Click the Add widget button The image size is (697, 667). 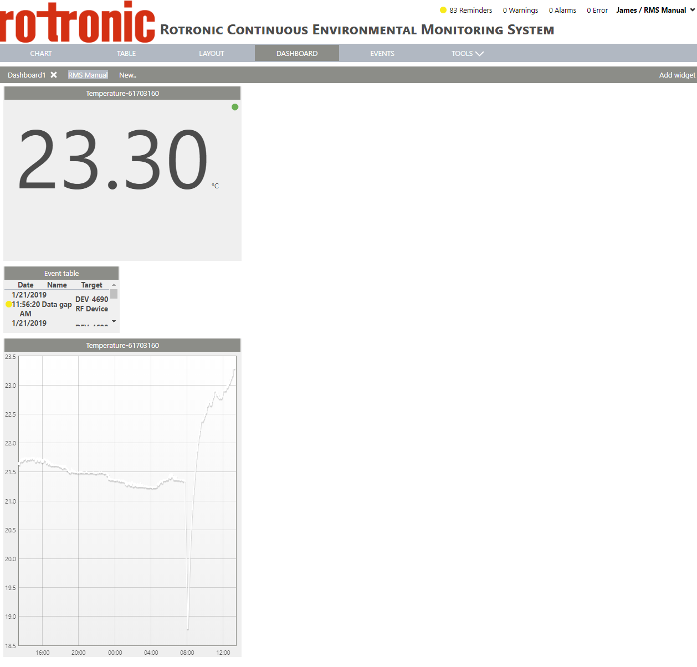pyautogui.click(x=677, y=75)
